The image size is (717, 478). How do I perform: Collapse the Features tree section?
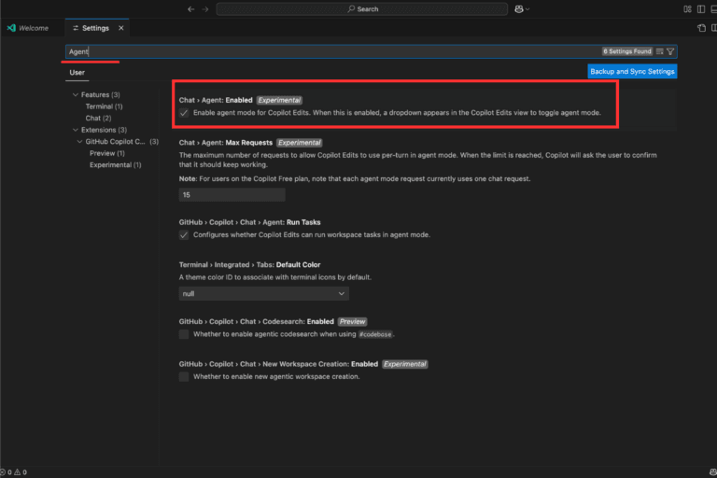76,95
